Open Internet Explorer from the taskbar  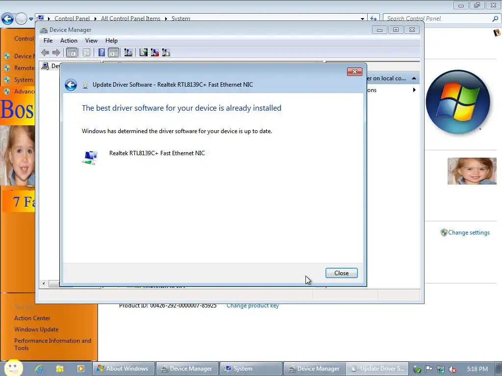39,369
